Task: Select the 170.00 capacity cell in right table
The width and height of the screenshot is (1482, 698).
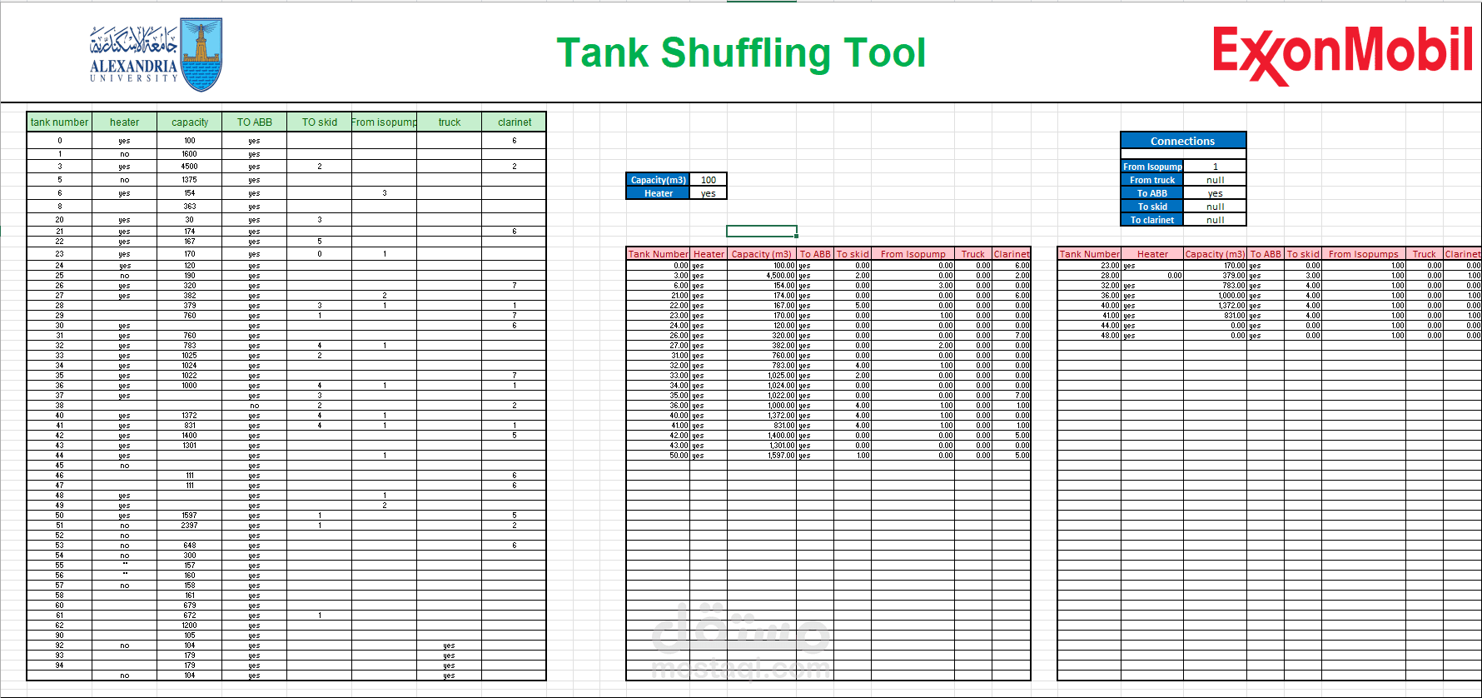Action: [x=1215, y=266]
